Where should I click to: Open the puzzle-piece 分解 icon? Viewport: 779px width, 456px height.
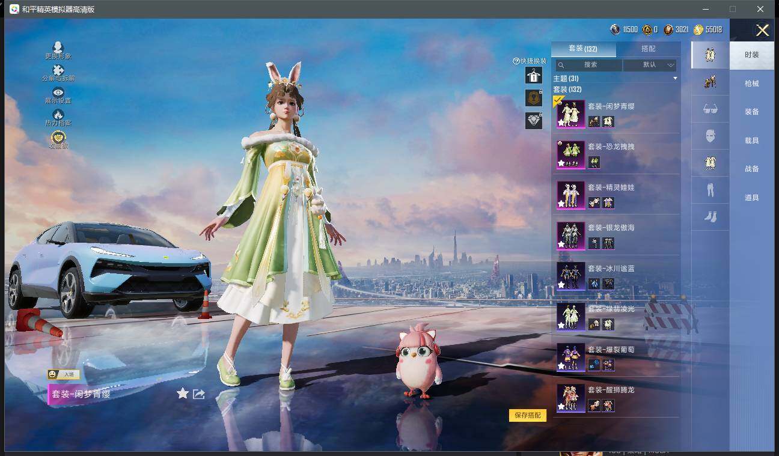click(58, 70)
